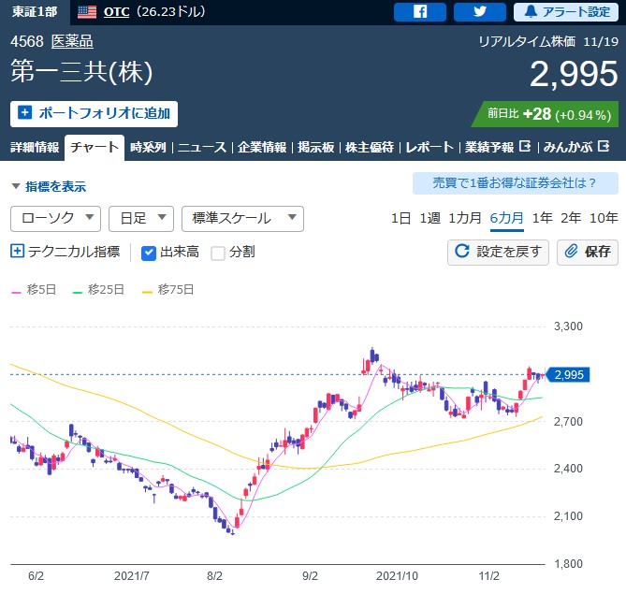Select the 6カ月 chart range
Viewport: 626px width, 594px height.
click(506, 218)
